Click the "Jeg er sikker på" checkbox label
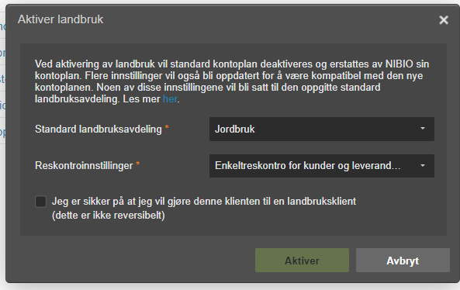 pyautogui.click(x=204, y=202)
